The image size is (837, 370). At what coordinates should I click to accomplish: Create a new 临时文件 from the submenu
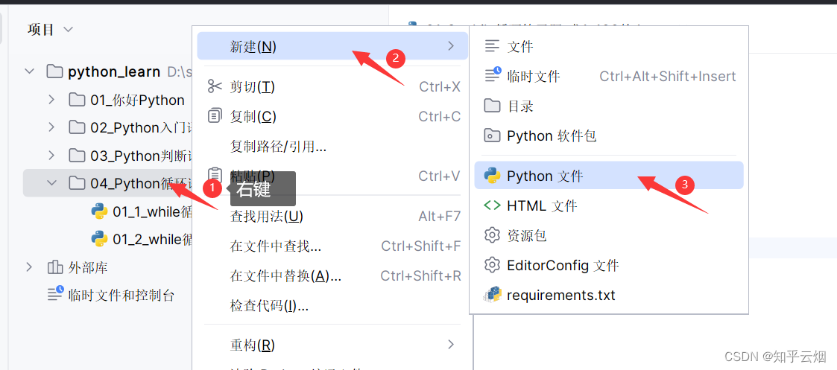coord(608,76)
